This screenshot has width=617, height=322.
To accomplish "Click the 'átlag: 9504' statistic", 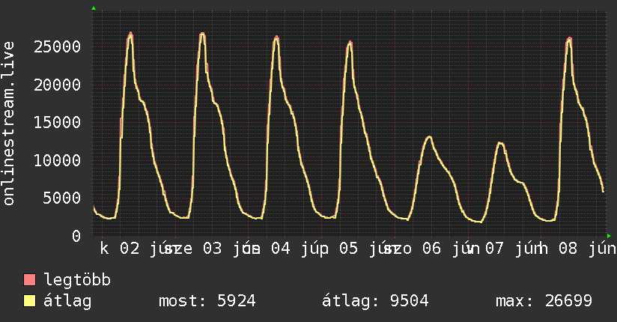I will [x=375, y=301].
